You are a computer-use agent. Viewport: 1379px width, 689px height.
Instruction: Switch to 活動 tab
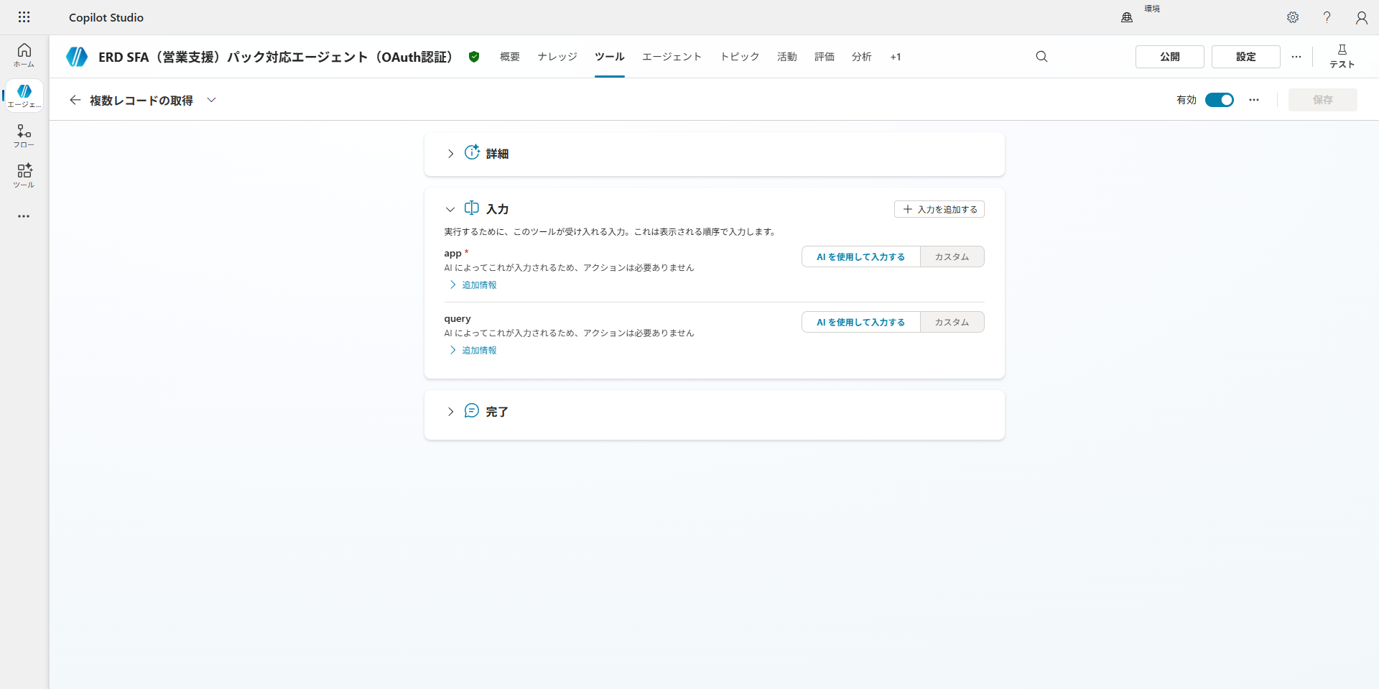[x=787, y=57]
